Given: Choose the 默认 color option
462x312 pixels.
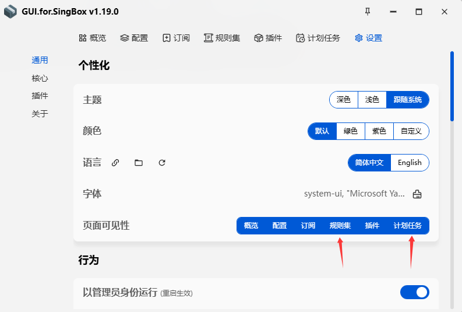Looking at the screenshot, I should (322, 131).
